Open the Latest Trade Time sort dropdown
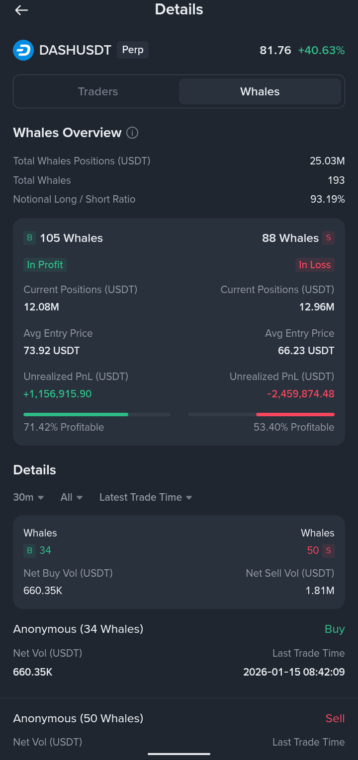Viewport: 358px width, 760px height. coord(146,497)
